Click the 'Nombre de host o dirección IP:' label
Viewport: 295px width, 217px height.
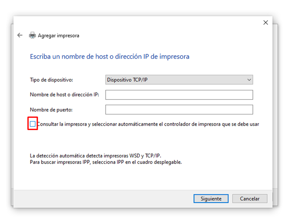pyautogui.click(x=64, y=95)
